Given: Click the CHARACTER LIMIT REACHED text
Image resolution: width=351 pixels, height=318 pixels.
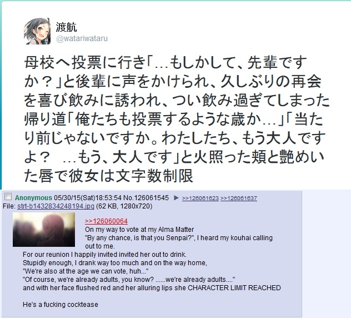Looking at the screenshot, I should [234, 288].
